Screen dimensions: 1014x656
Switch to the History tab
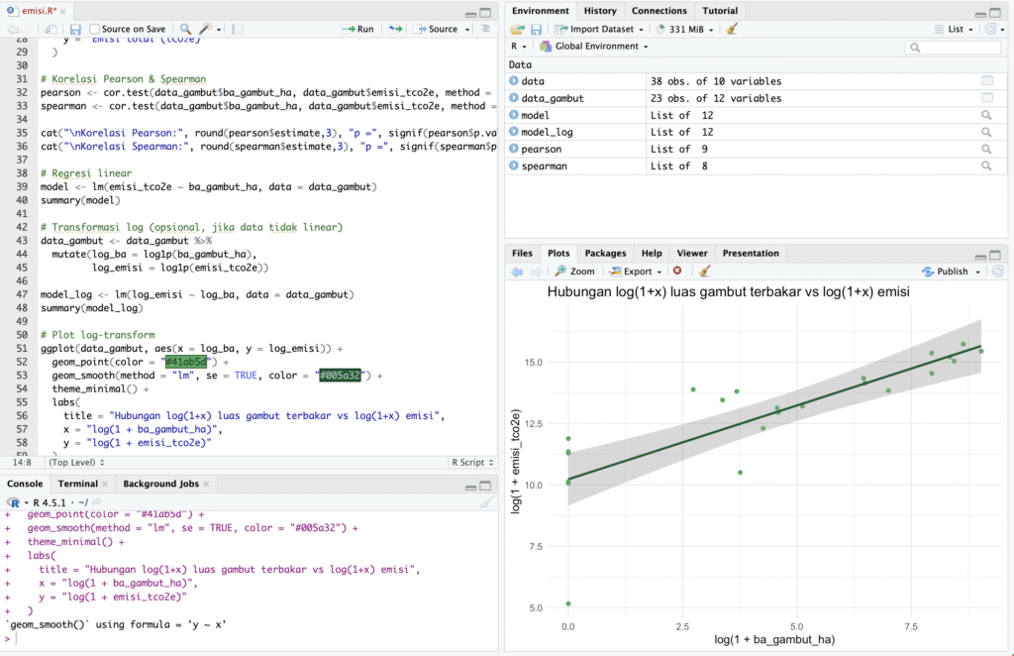[x=600, y=11]
